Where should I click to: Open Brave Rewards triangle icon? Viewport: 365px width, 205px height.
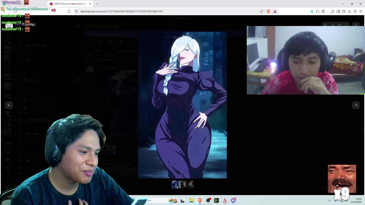[x=275, y=11]
